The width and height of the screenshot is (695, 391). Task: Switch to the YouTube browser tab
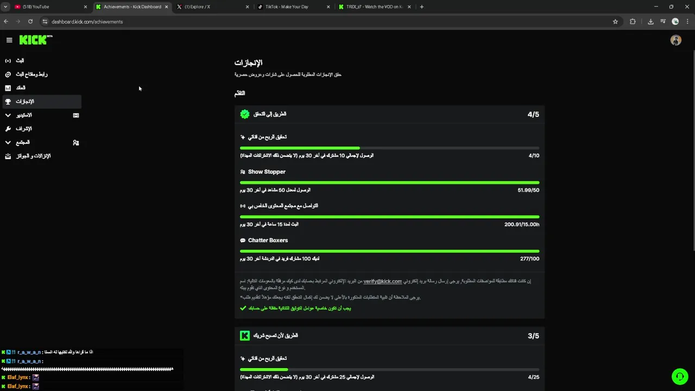pyautogui.click(x=49, y=7)
